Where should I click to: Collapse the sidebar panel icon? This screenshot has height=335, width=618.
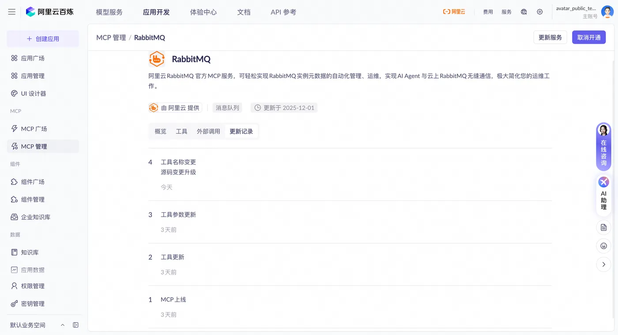tap(75, 325)
